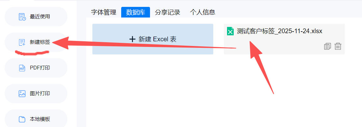Click the green Excel file icon
This screenshot has width=362, height=127.
click(x=230, y=31)
